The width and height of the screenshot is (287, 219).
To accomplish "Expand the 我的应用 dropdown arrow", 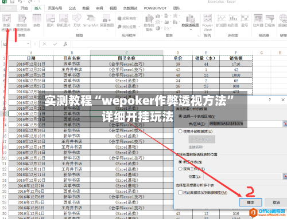I will [x=139, y=27].
